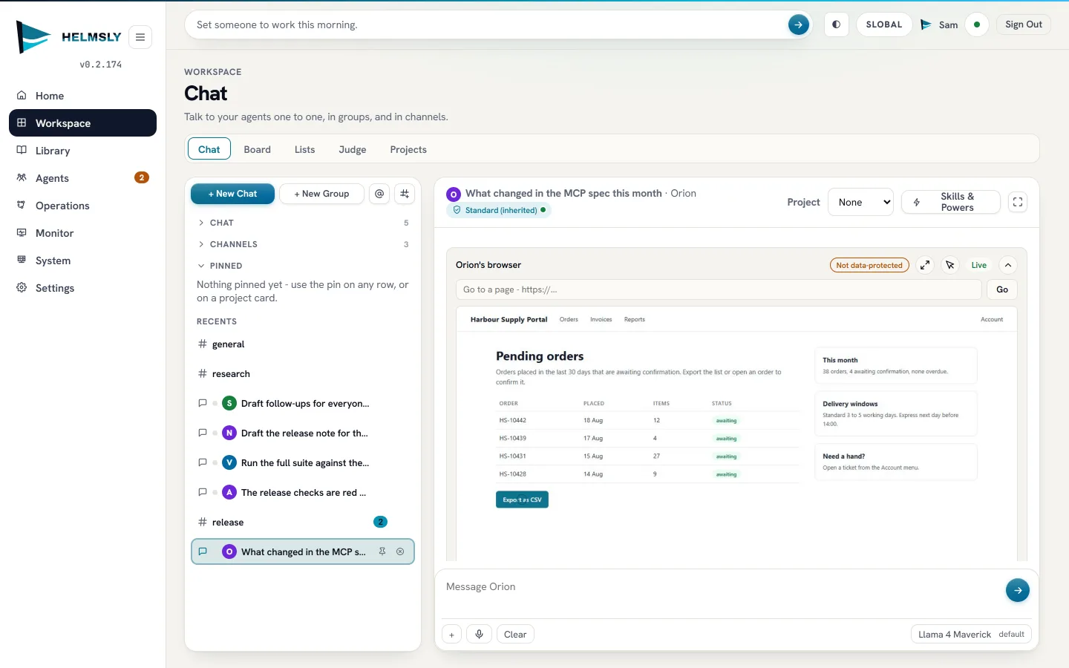Toggle the Live browser mode
The width and height of the screenshot is (1069, 668).
[x=979, y=265]
